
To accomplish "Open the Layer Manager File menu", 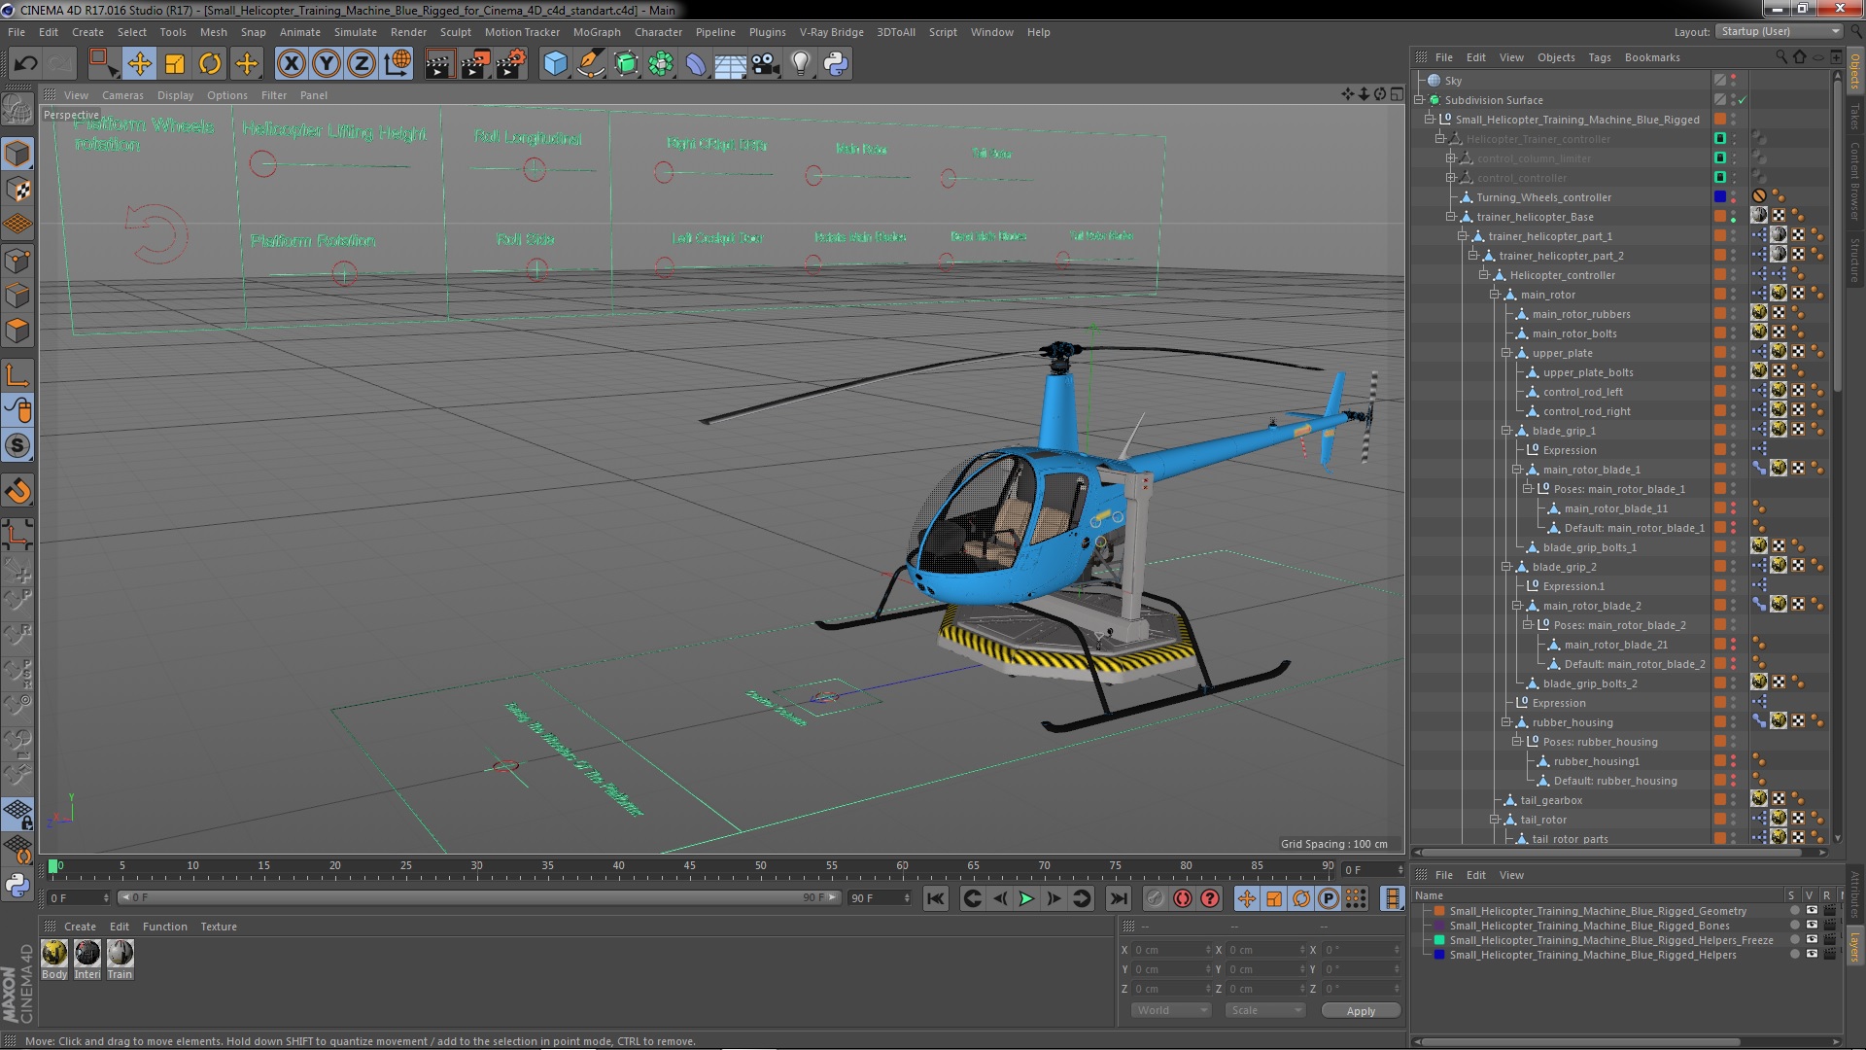I will [1444, 875].
